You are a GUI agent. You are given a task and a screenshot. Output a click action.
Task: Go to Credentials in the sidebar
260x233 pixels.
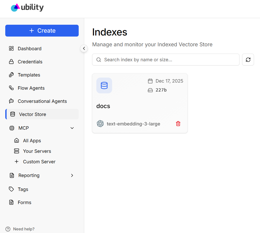click(30, 62)
